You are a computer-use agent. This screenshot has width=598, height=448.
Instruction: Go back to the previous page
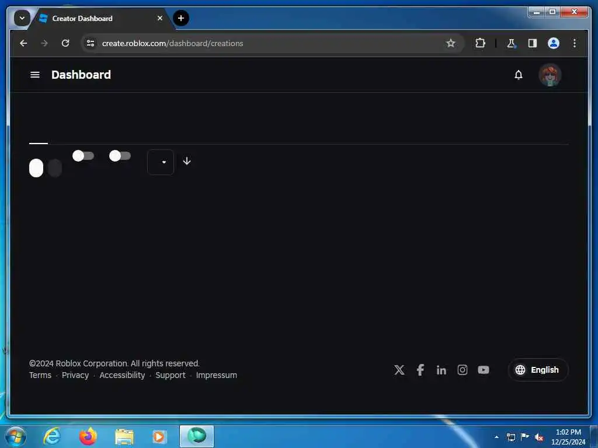pos(23,43)
